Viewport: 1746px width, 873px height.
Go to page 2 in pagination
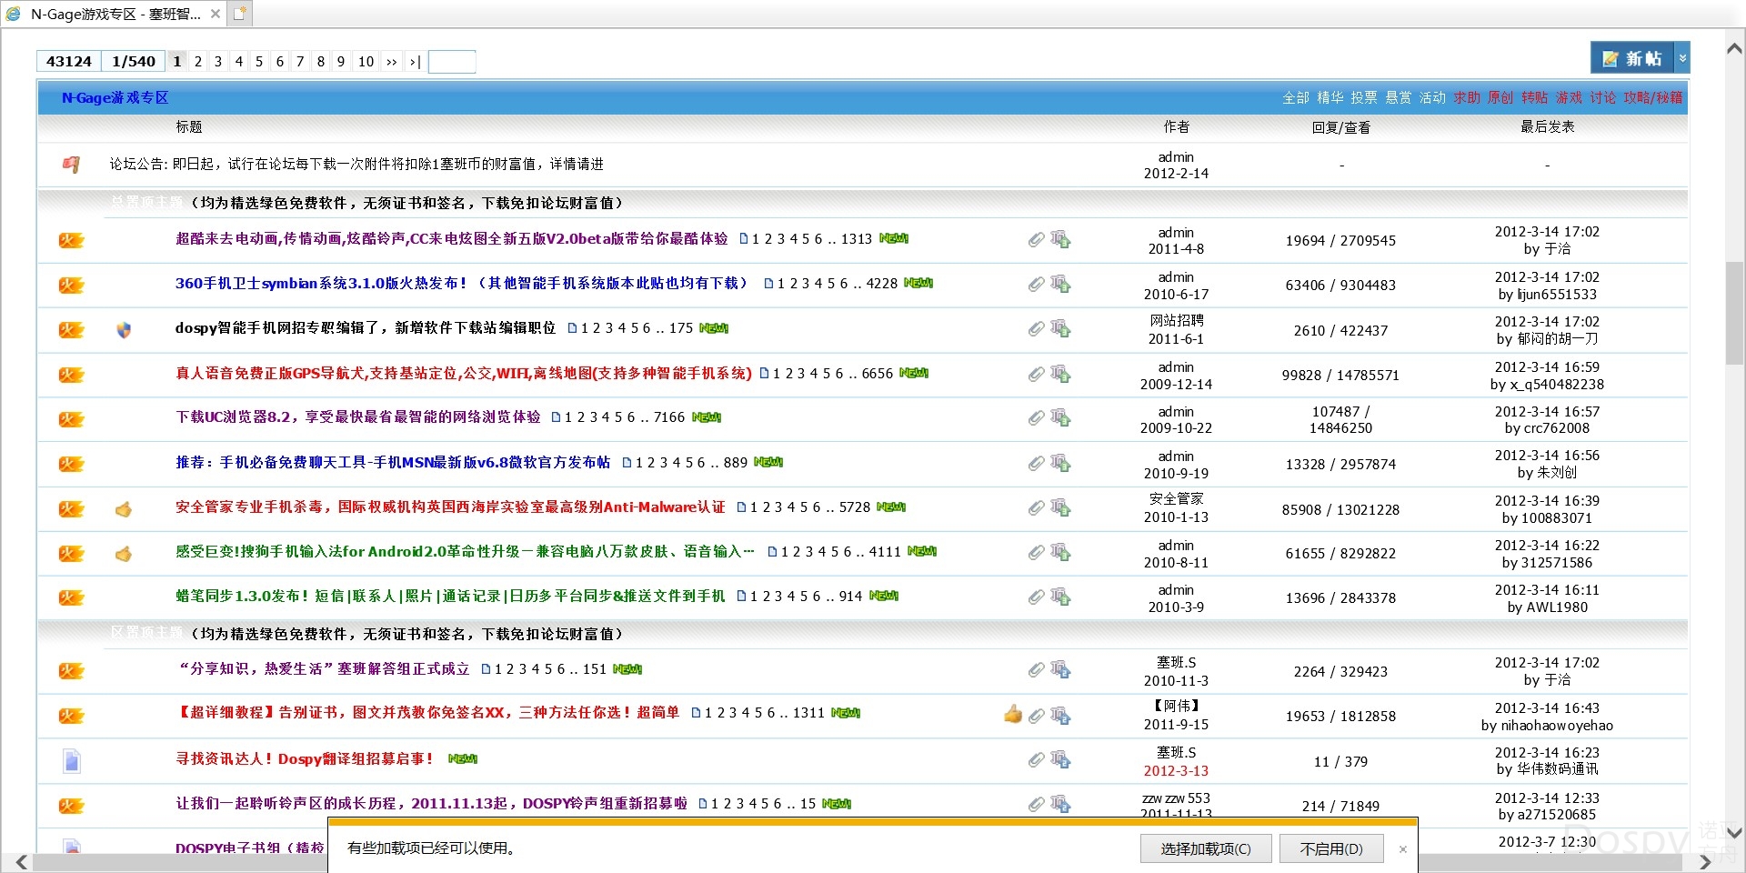coord(198,61)
